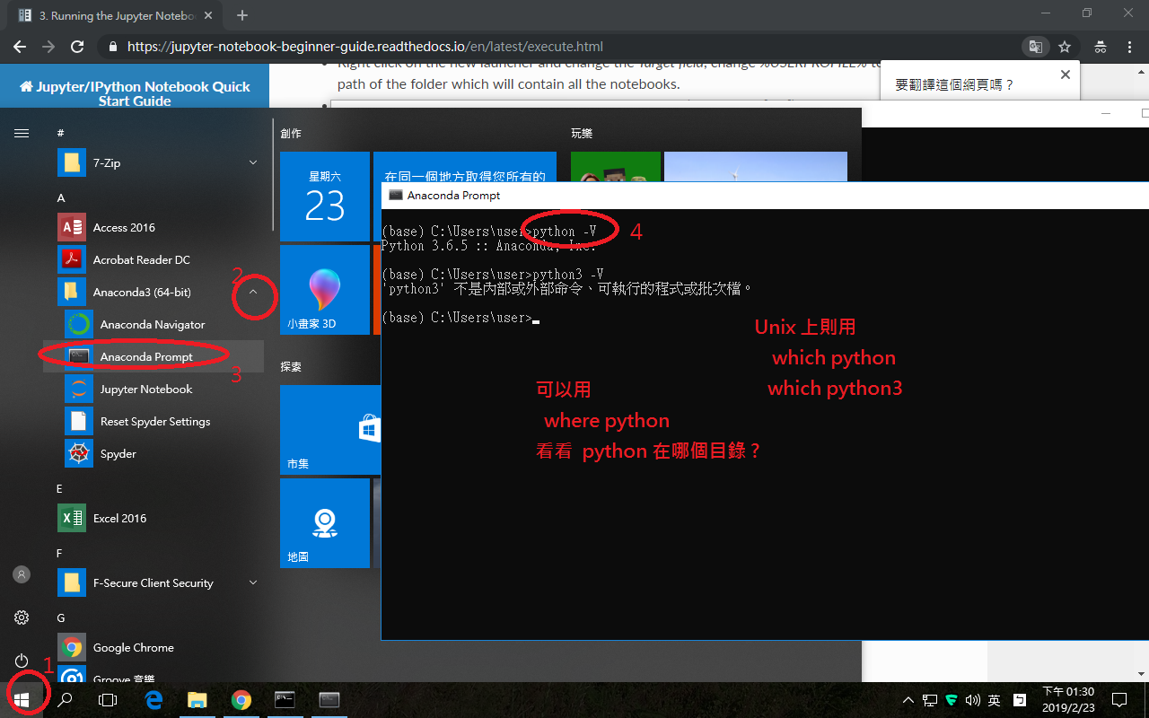Expand the 7-Zip folder chevron
The width and height of the screenshot is (1149, 718).
coord(253,162)
